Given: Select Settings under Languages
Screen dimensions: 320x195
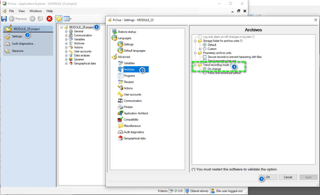Looking at the screenshot, I should click(x=128, y=44).
